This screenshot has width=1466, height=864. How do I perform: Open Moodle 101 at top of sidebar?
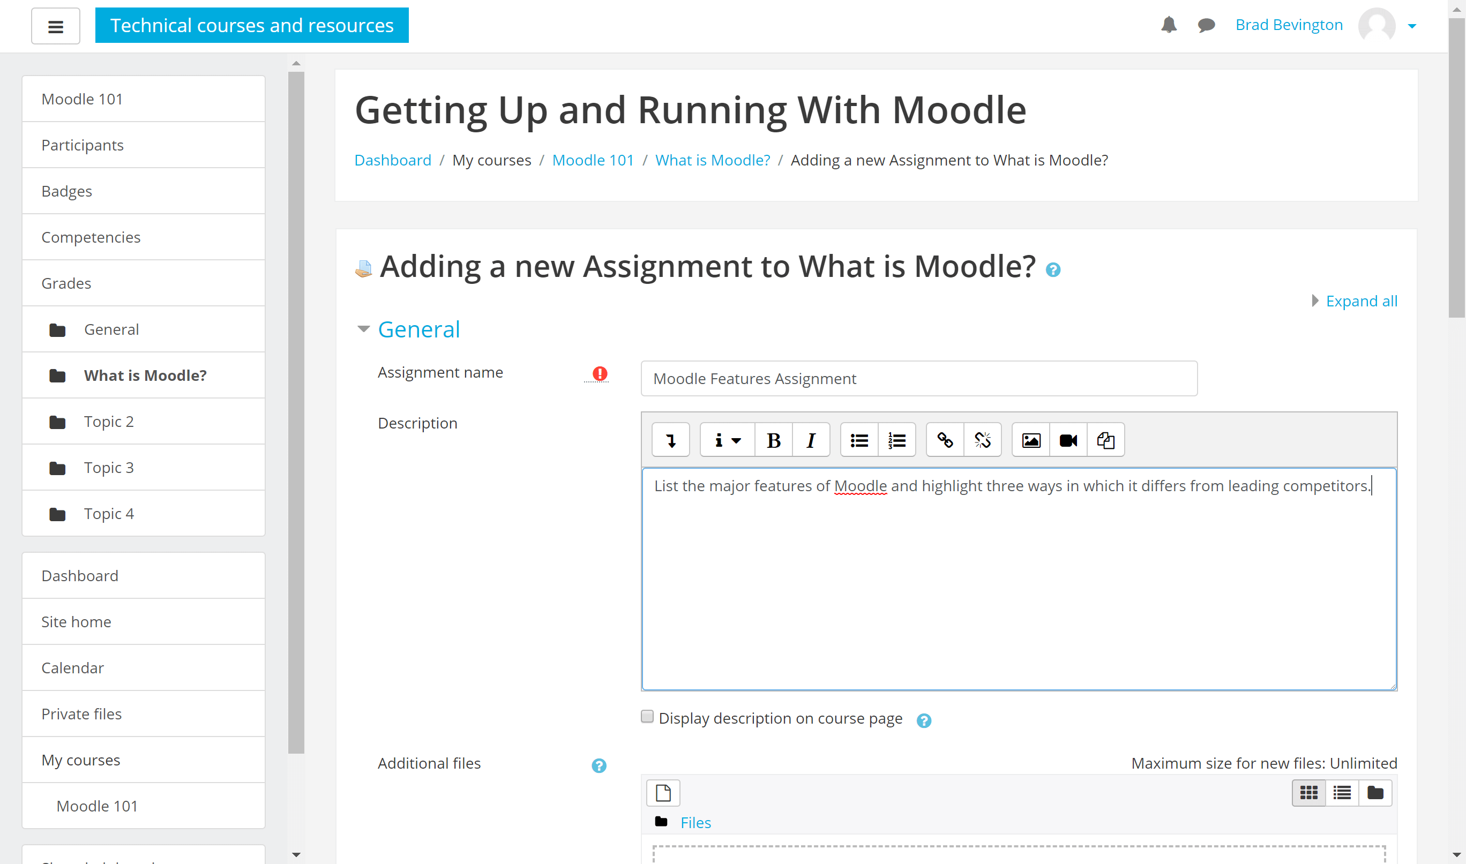143,99
